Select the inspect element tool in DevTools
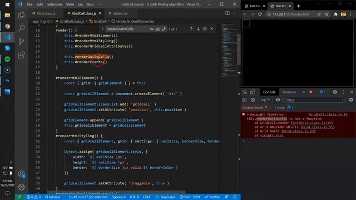The image size is (356, 200). coord(245,92)
